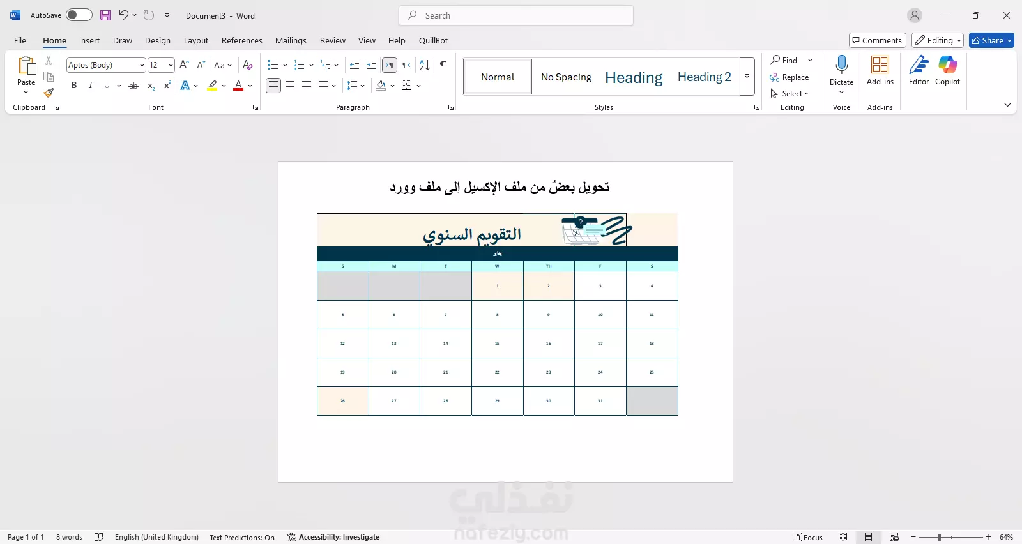Select the Cut scissors icon
1022x544 pixels.
[x=49, y=61]
